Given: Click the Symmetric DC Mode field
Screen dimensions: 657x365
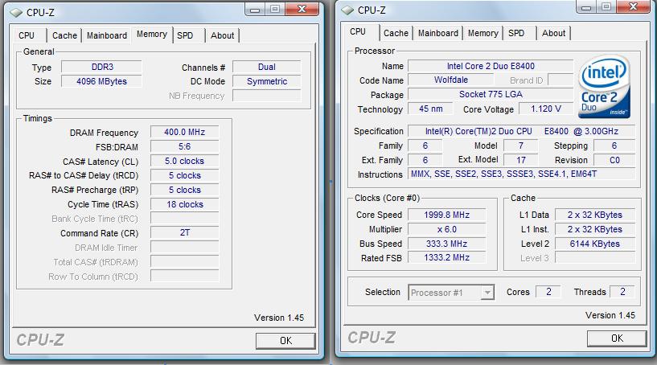Looking at the screenshot, I should 266,81.
